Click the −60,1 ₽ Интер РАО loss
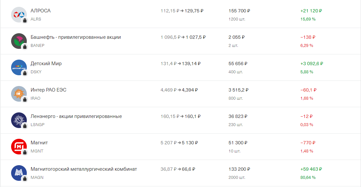Image resolution: width=361 pixels, height=187 pixels. click(x=308, y=90)
